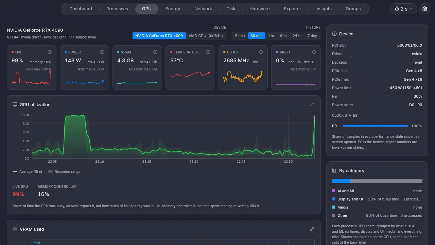The height and width of the screenshot is (245, 435).
Task: Click the info icon on CLOCK card
Action: point(261,52)
